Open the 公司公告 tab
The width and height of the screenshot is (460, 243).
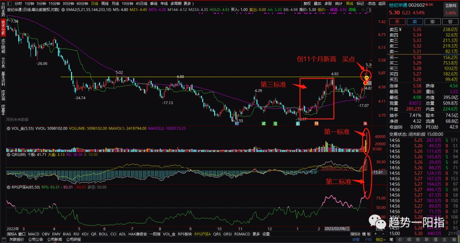pyautogui.click(x=35, y=240)
